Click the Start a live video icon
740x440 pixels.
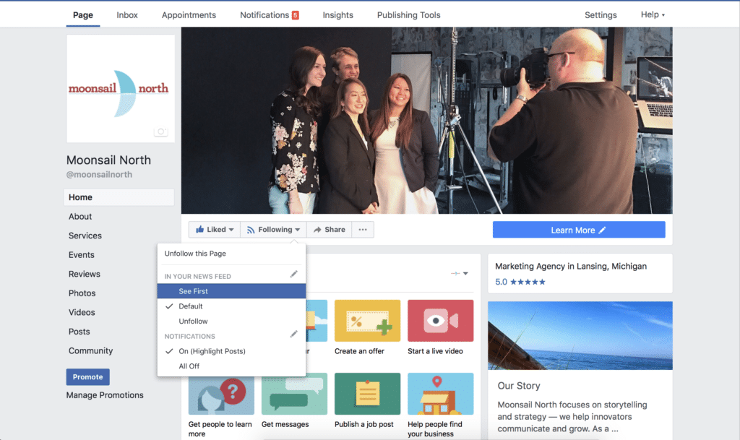pyautogui.click(x=440, y=321)
